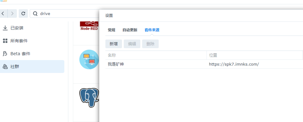303x122 pixels.
Task: Select the https://spk7.imnks.com/ location cell
Action: pos(234,64)
